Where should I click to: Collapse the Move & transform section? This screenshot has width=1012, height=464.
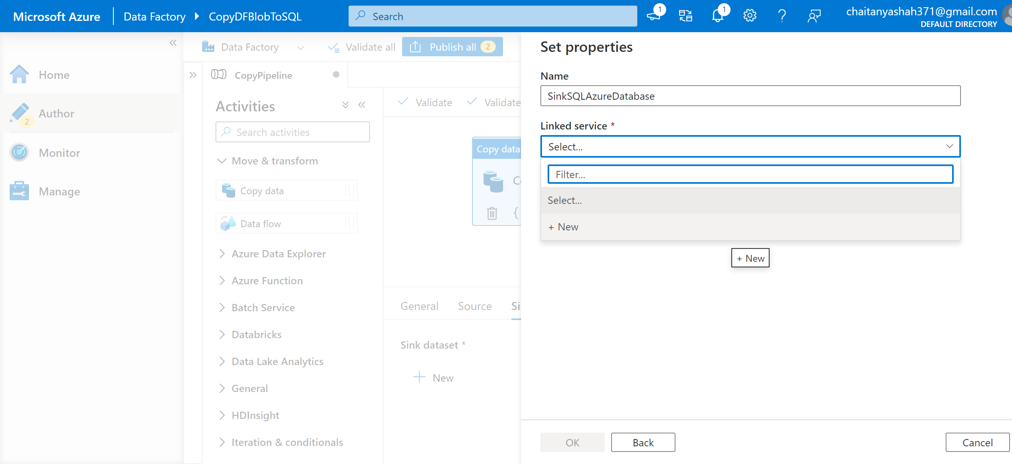coord(222,161)
